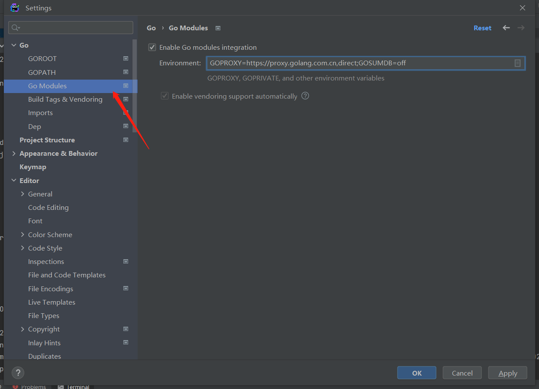Focus the settings search field
The height and width of the screenshot is (389, 539).
pyautogui.click(x=71, y=28)
